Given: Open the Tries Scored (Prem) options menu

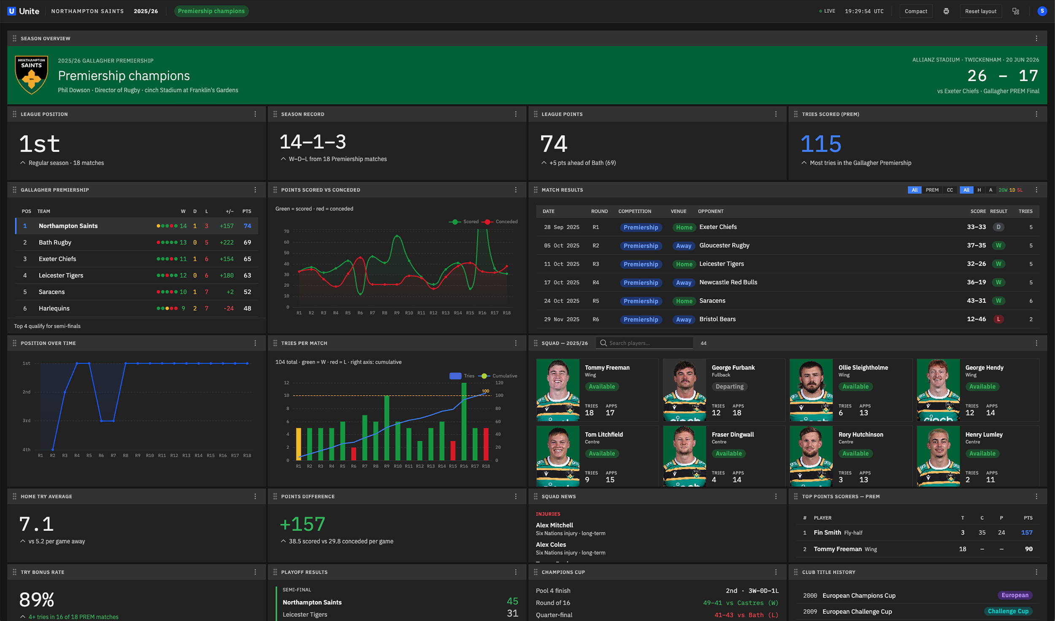Looking at the screenshot, I should (x=1036, y=114).
